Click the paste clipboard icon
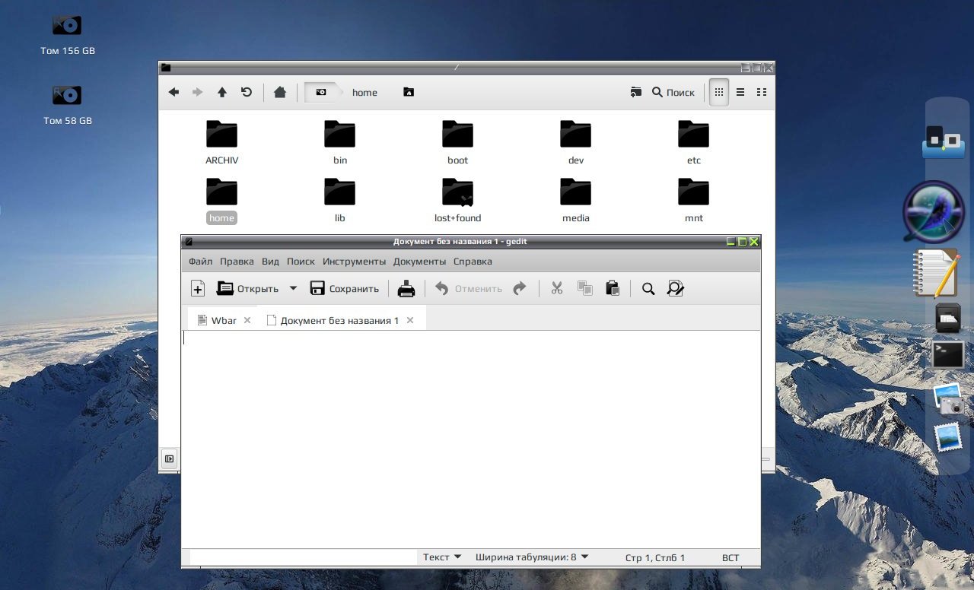 tap(613, 289)
